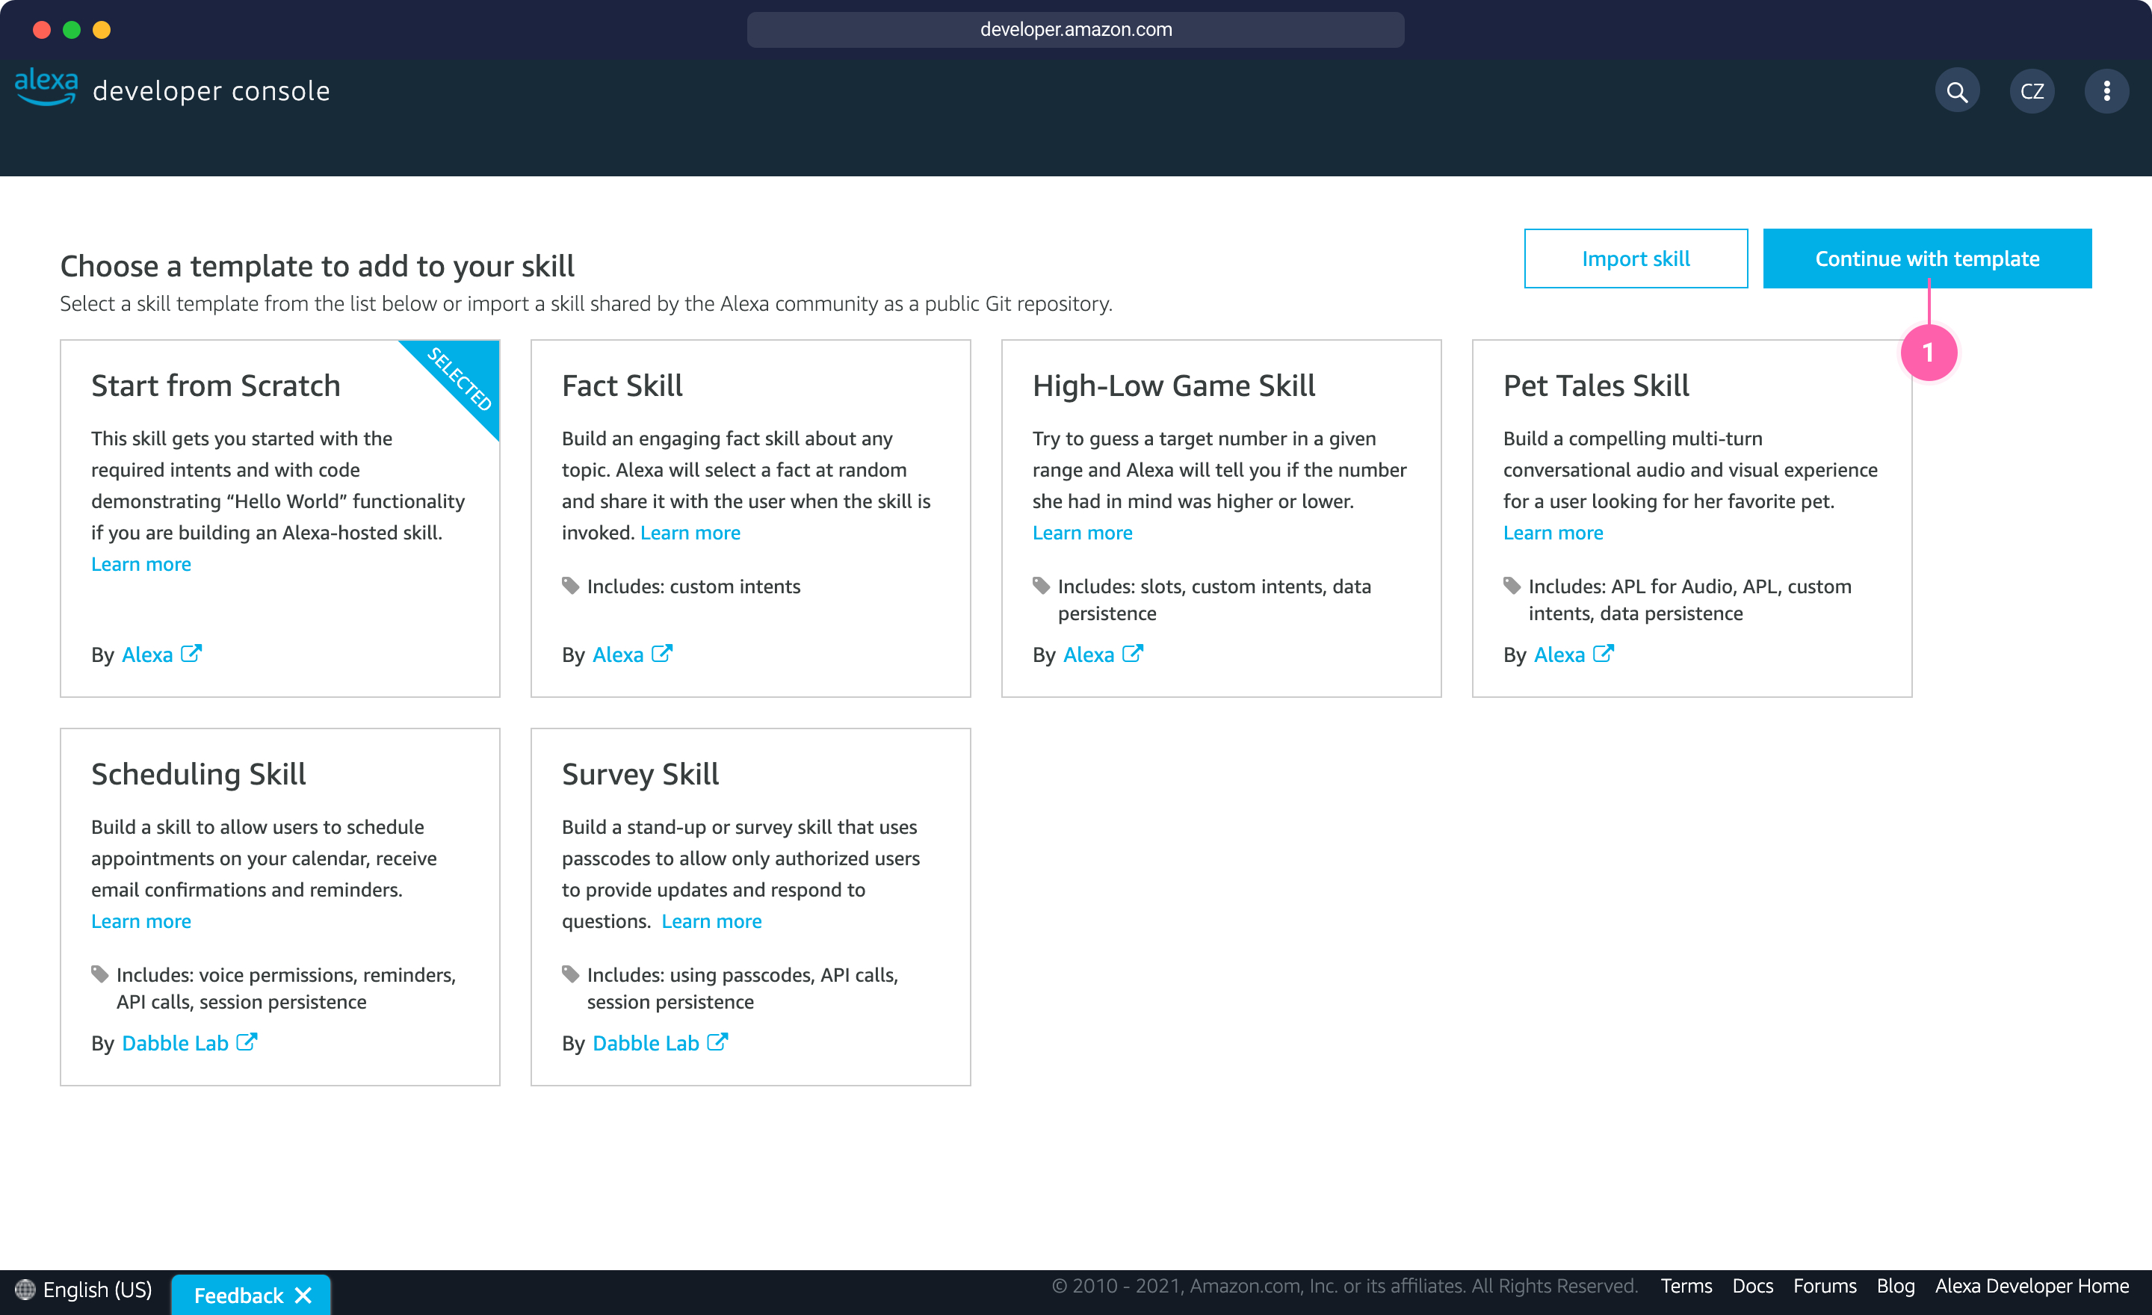2152x1315 pixels.
Task: Select the High-Low Game Skill template
Action: coord(1221,519)
